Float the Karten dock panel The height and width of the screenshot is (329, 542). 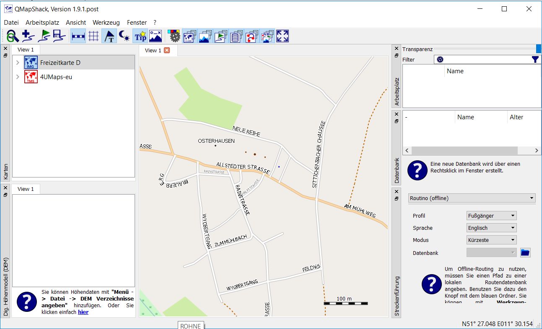(x=5, y=55)
